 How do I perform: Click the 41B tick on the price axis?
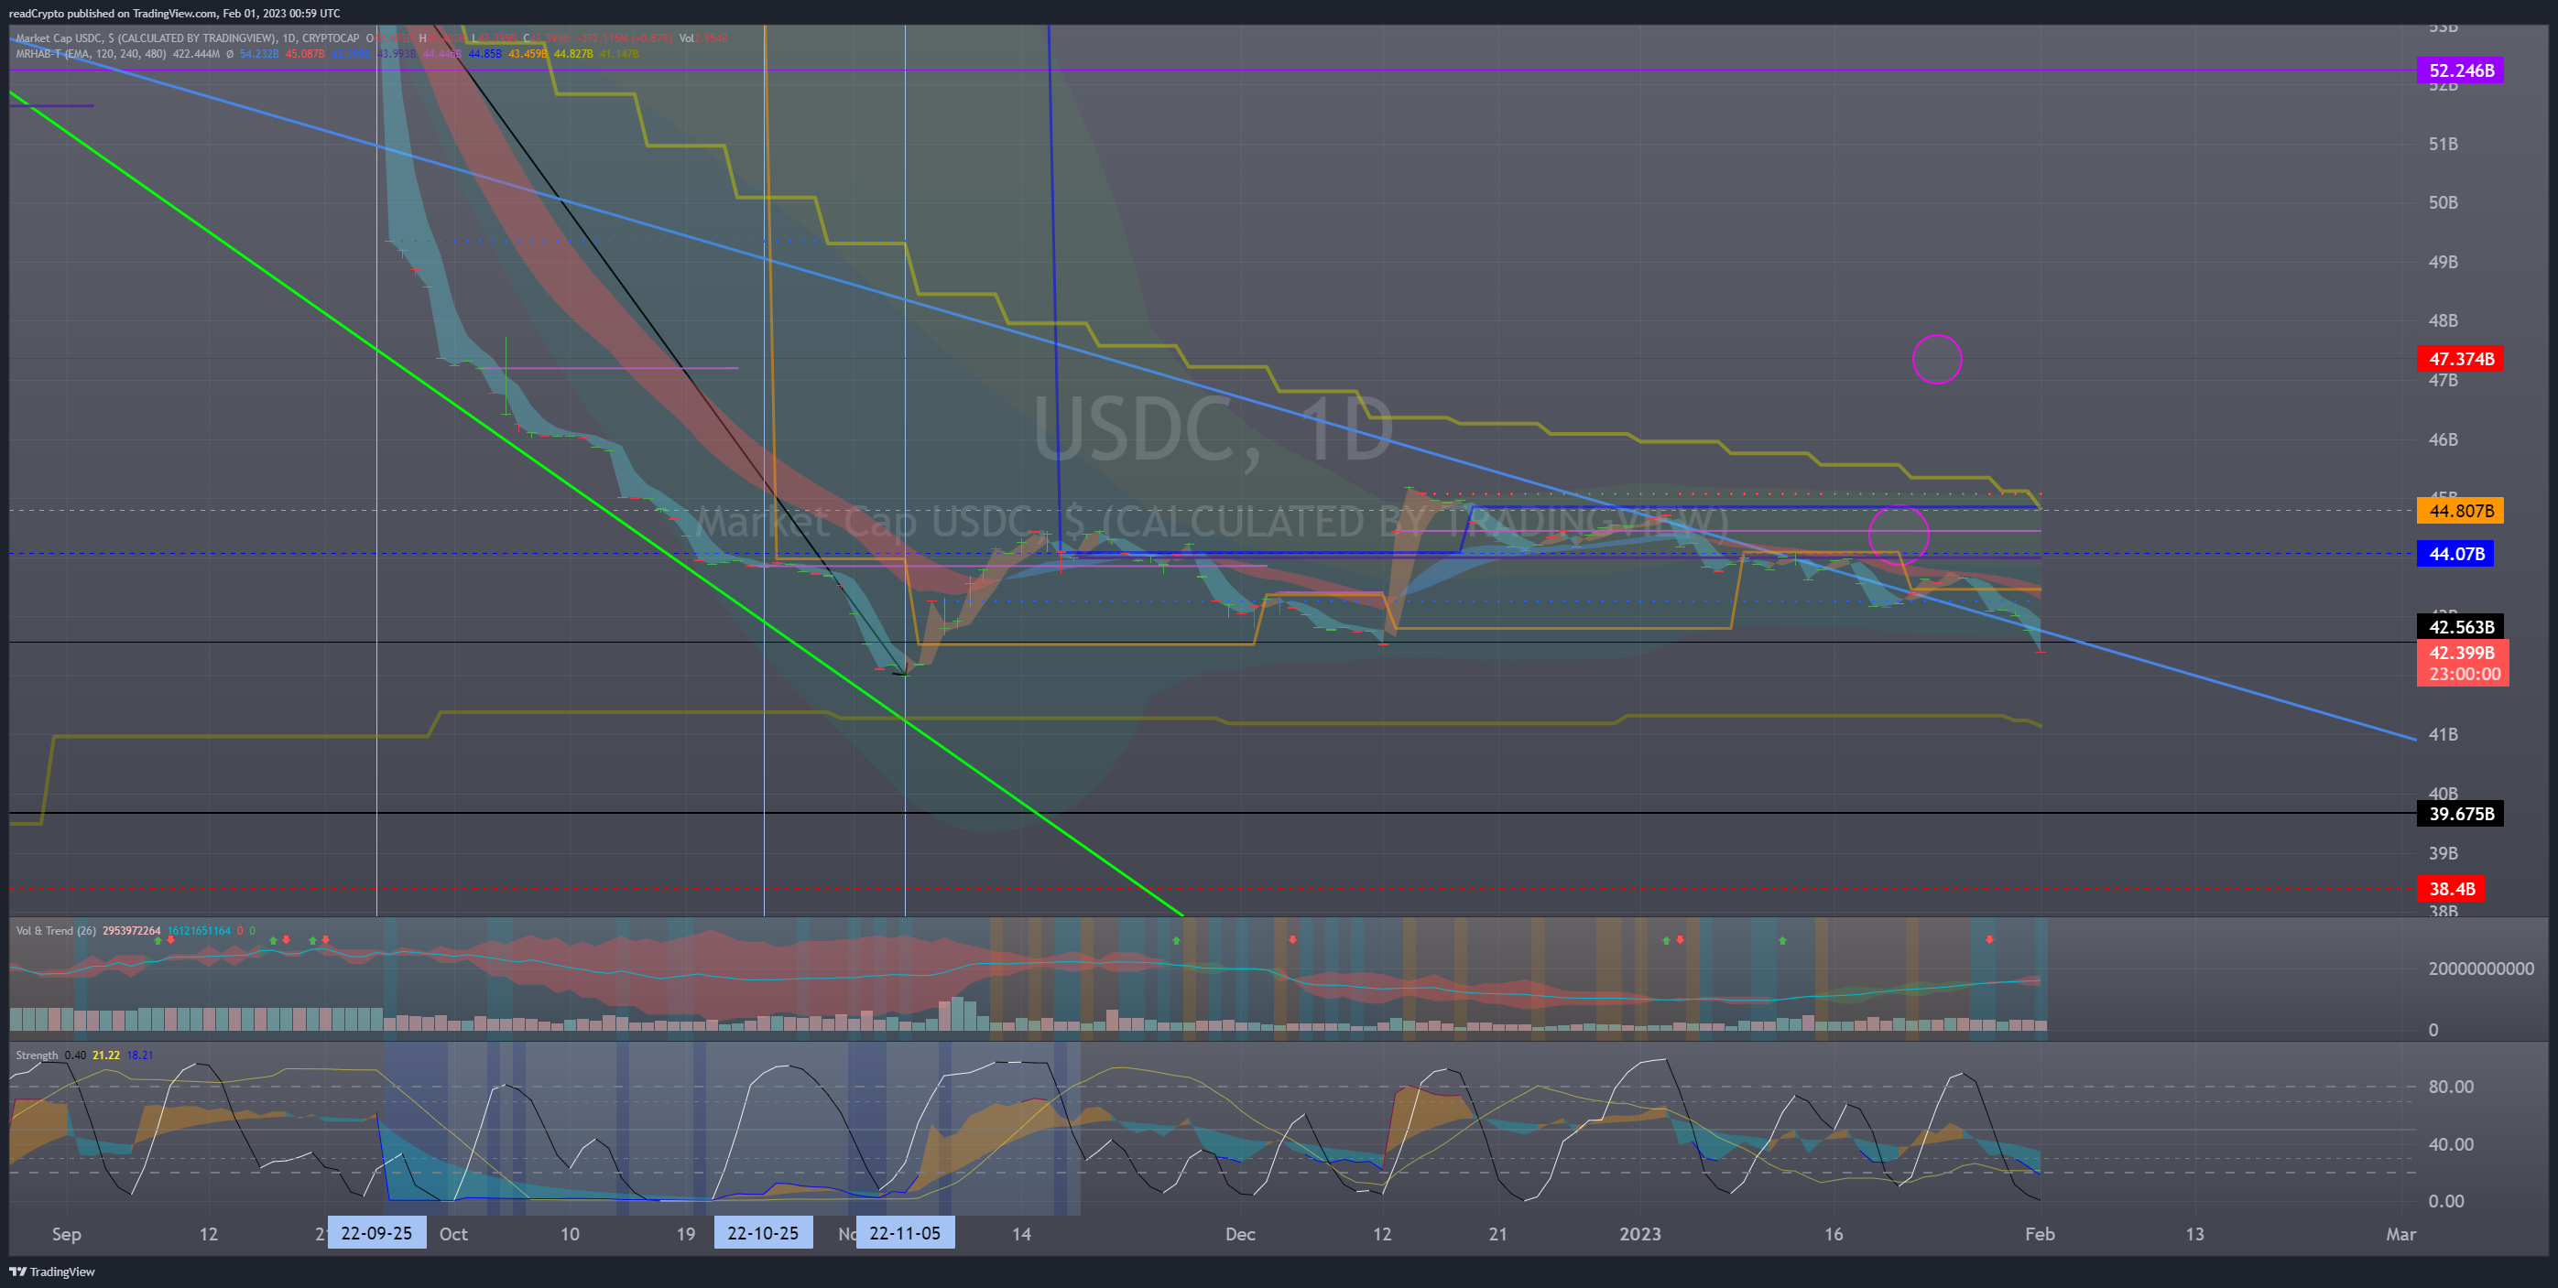2443,735
